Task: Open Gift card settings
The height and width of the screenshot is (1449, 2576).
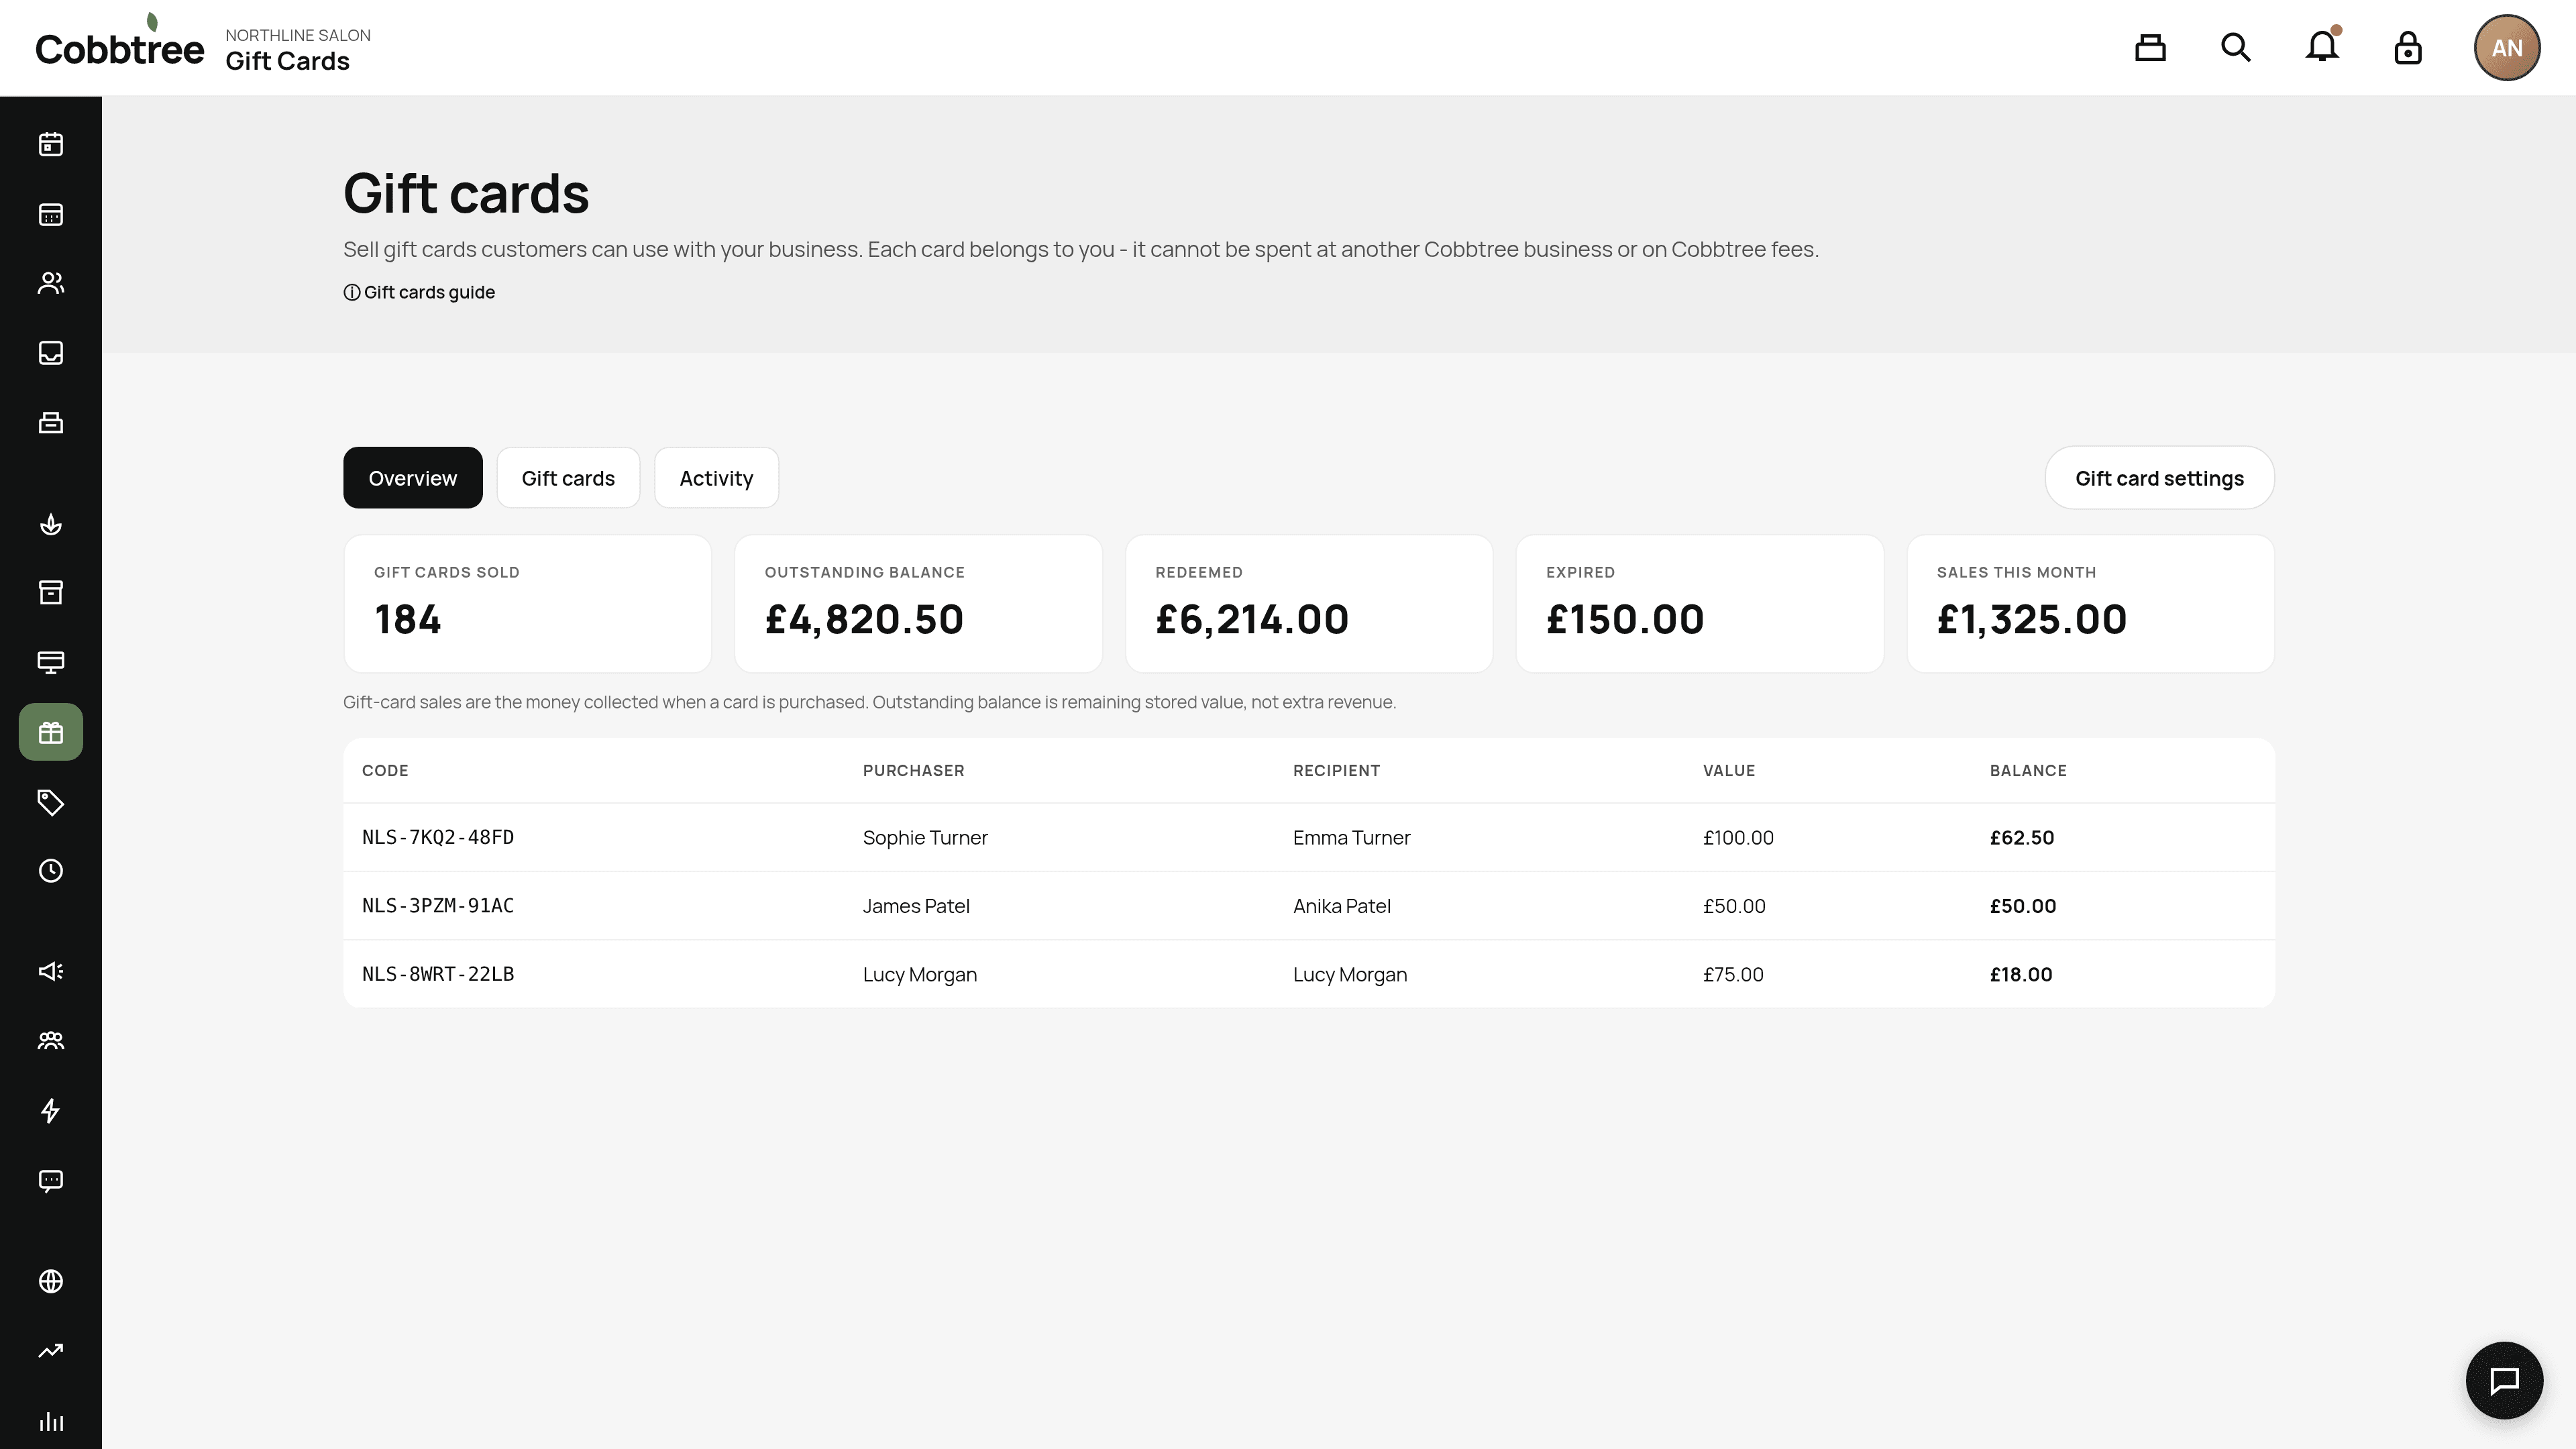Action: [x=2159, y=478]
